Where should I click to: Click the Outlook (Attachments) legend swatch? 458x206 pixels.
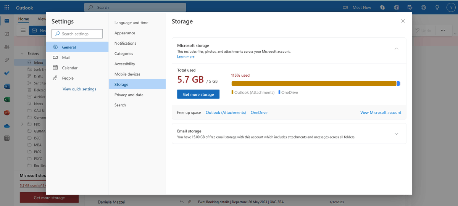coord(232,92)
